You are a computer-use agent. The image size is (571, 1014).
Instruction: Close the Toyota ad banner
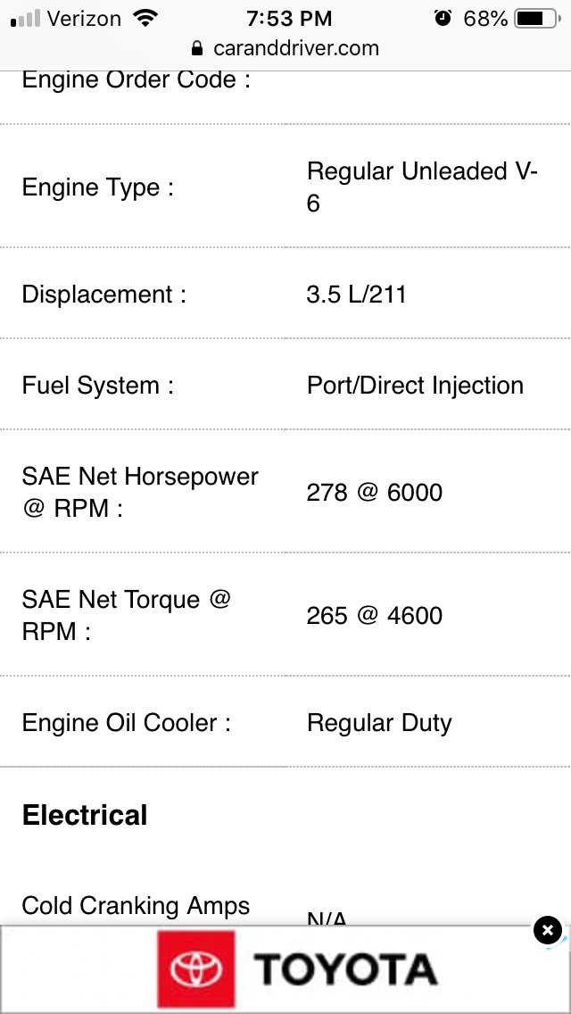coord(547,931)
